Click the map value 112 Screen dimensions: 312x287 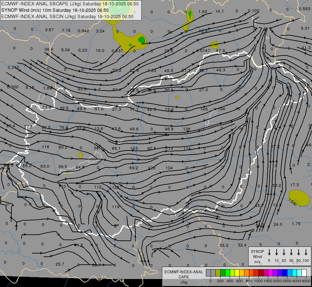(98, 187)
